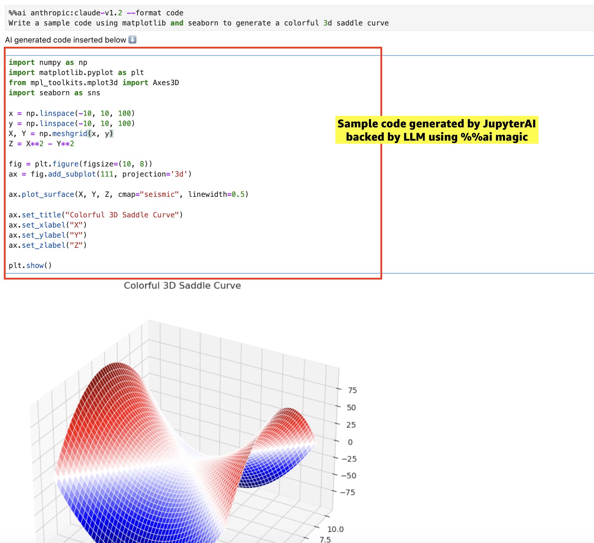Click the 'ax.plot_surface' line with cmap seismic

point(128,194)
